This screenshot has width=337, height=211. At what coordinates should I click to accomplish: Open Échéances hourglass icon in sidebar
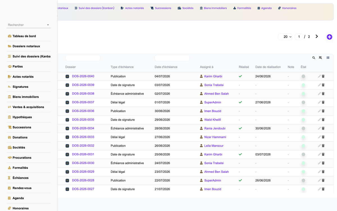click(10, 178)
